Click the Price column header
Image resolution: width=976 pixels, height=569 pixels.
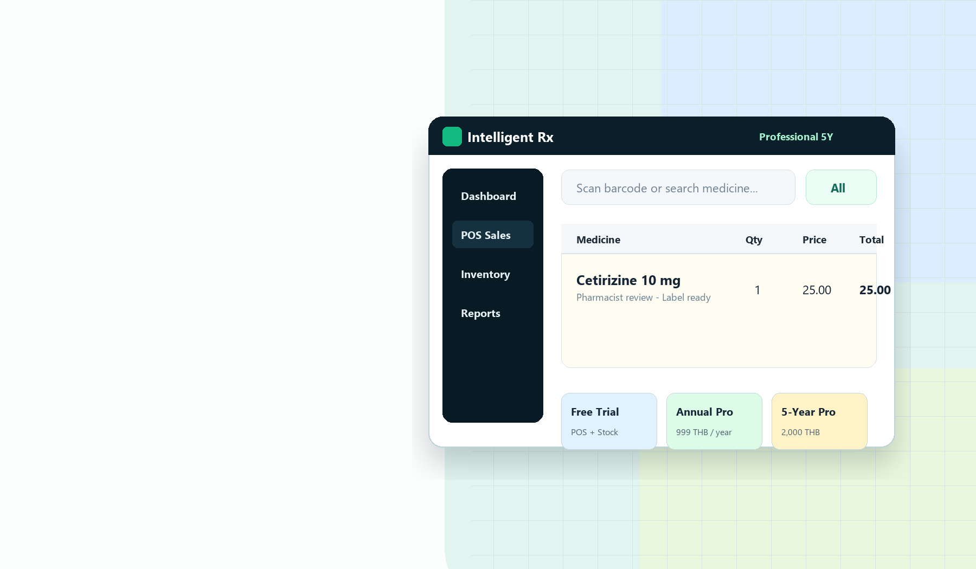tap(814, 240)
